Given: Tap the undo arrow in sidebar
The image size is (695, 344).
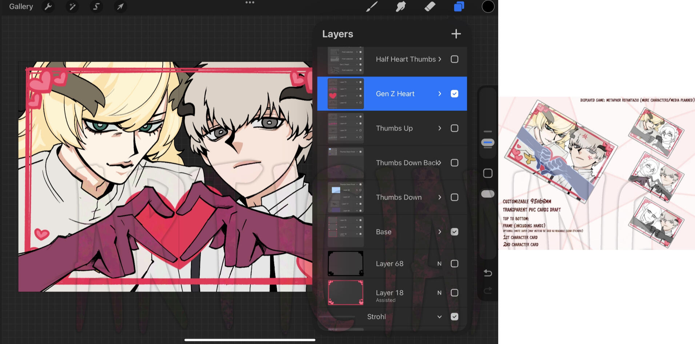Looking at the screenshot, I should point(488,273).
